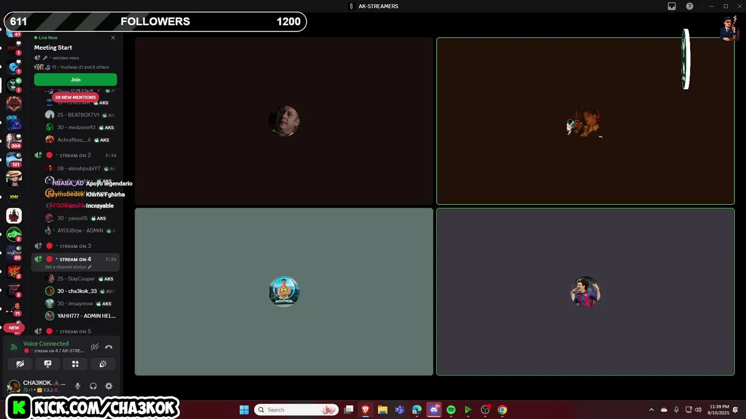
Task: Open CHA3KOK user profile panel
Action: pyautogui.click(x=38, y=386)
